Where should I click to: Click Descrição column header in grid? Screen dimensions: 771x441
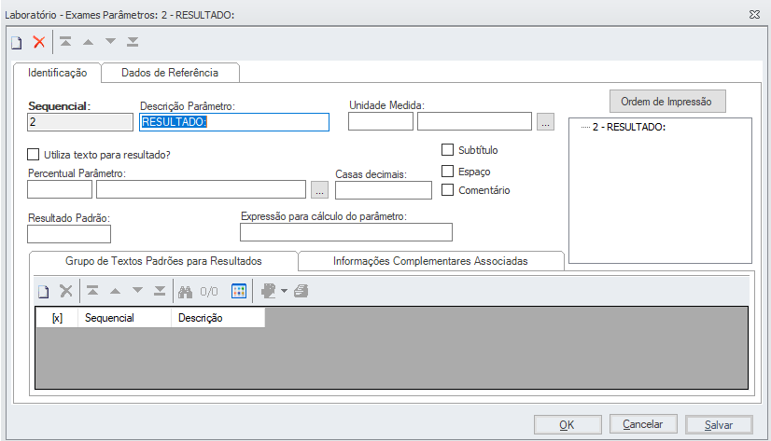[x=218, y=318]
